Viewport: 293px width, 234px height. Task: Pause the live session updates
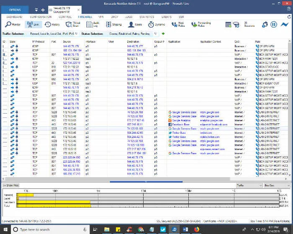[x=274, y=25]
